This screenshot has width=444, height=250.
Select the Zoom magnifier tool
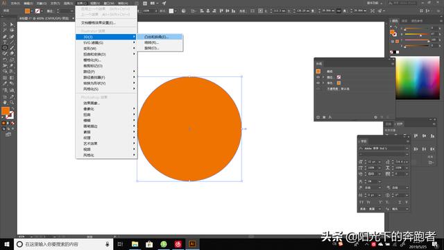click(12, 102)
